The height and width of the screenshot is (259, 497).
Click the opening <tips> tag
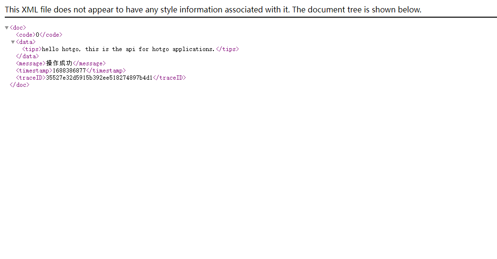tap(32, 49)
